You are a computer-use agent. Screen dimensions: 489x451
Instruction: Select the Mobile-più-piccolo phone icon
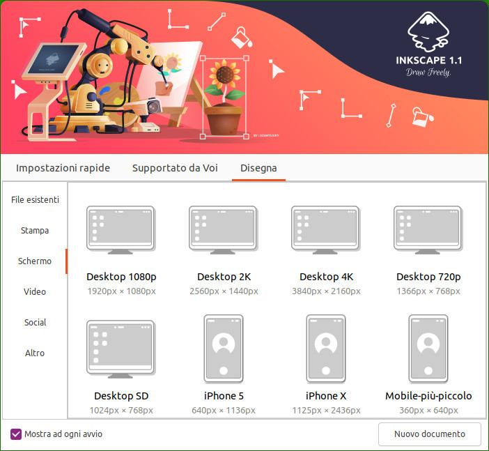point(428,349)
